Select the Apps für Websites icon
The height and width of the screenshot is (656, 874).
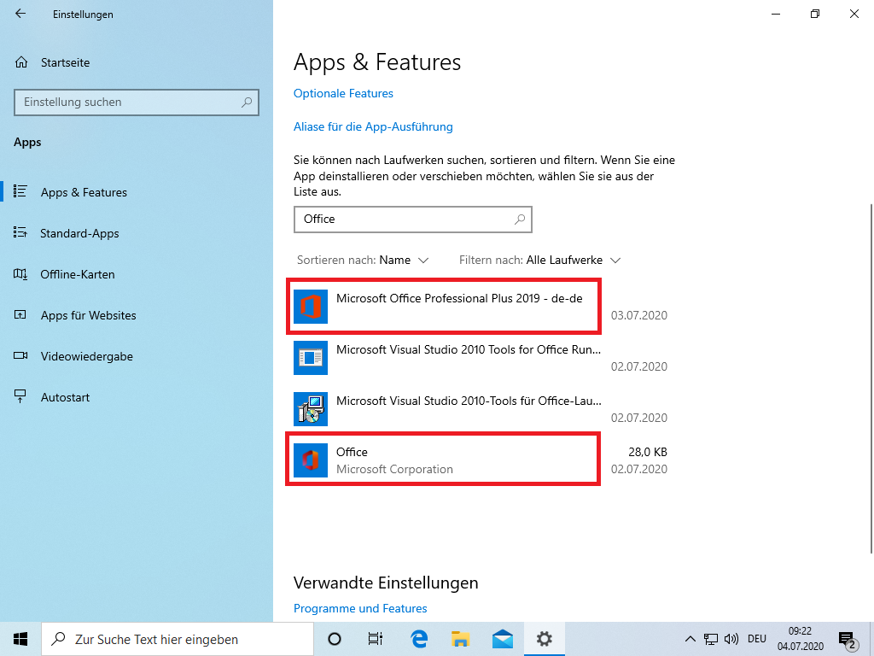point(20,314)
